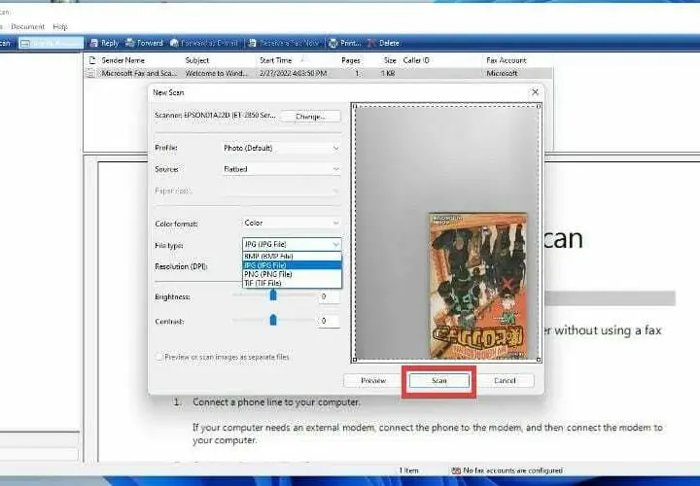Click the Scan button
This screenshot has height=486, width=700.
click(x=439, y=381)
